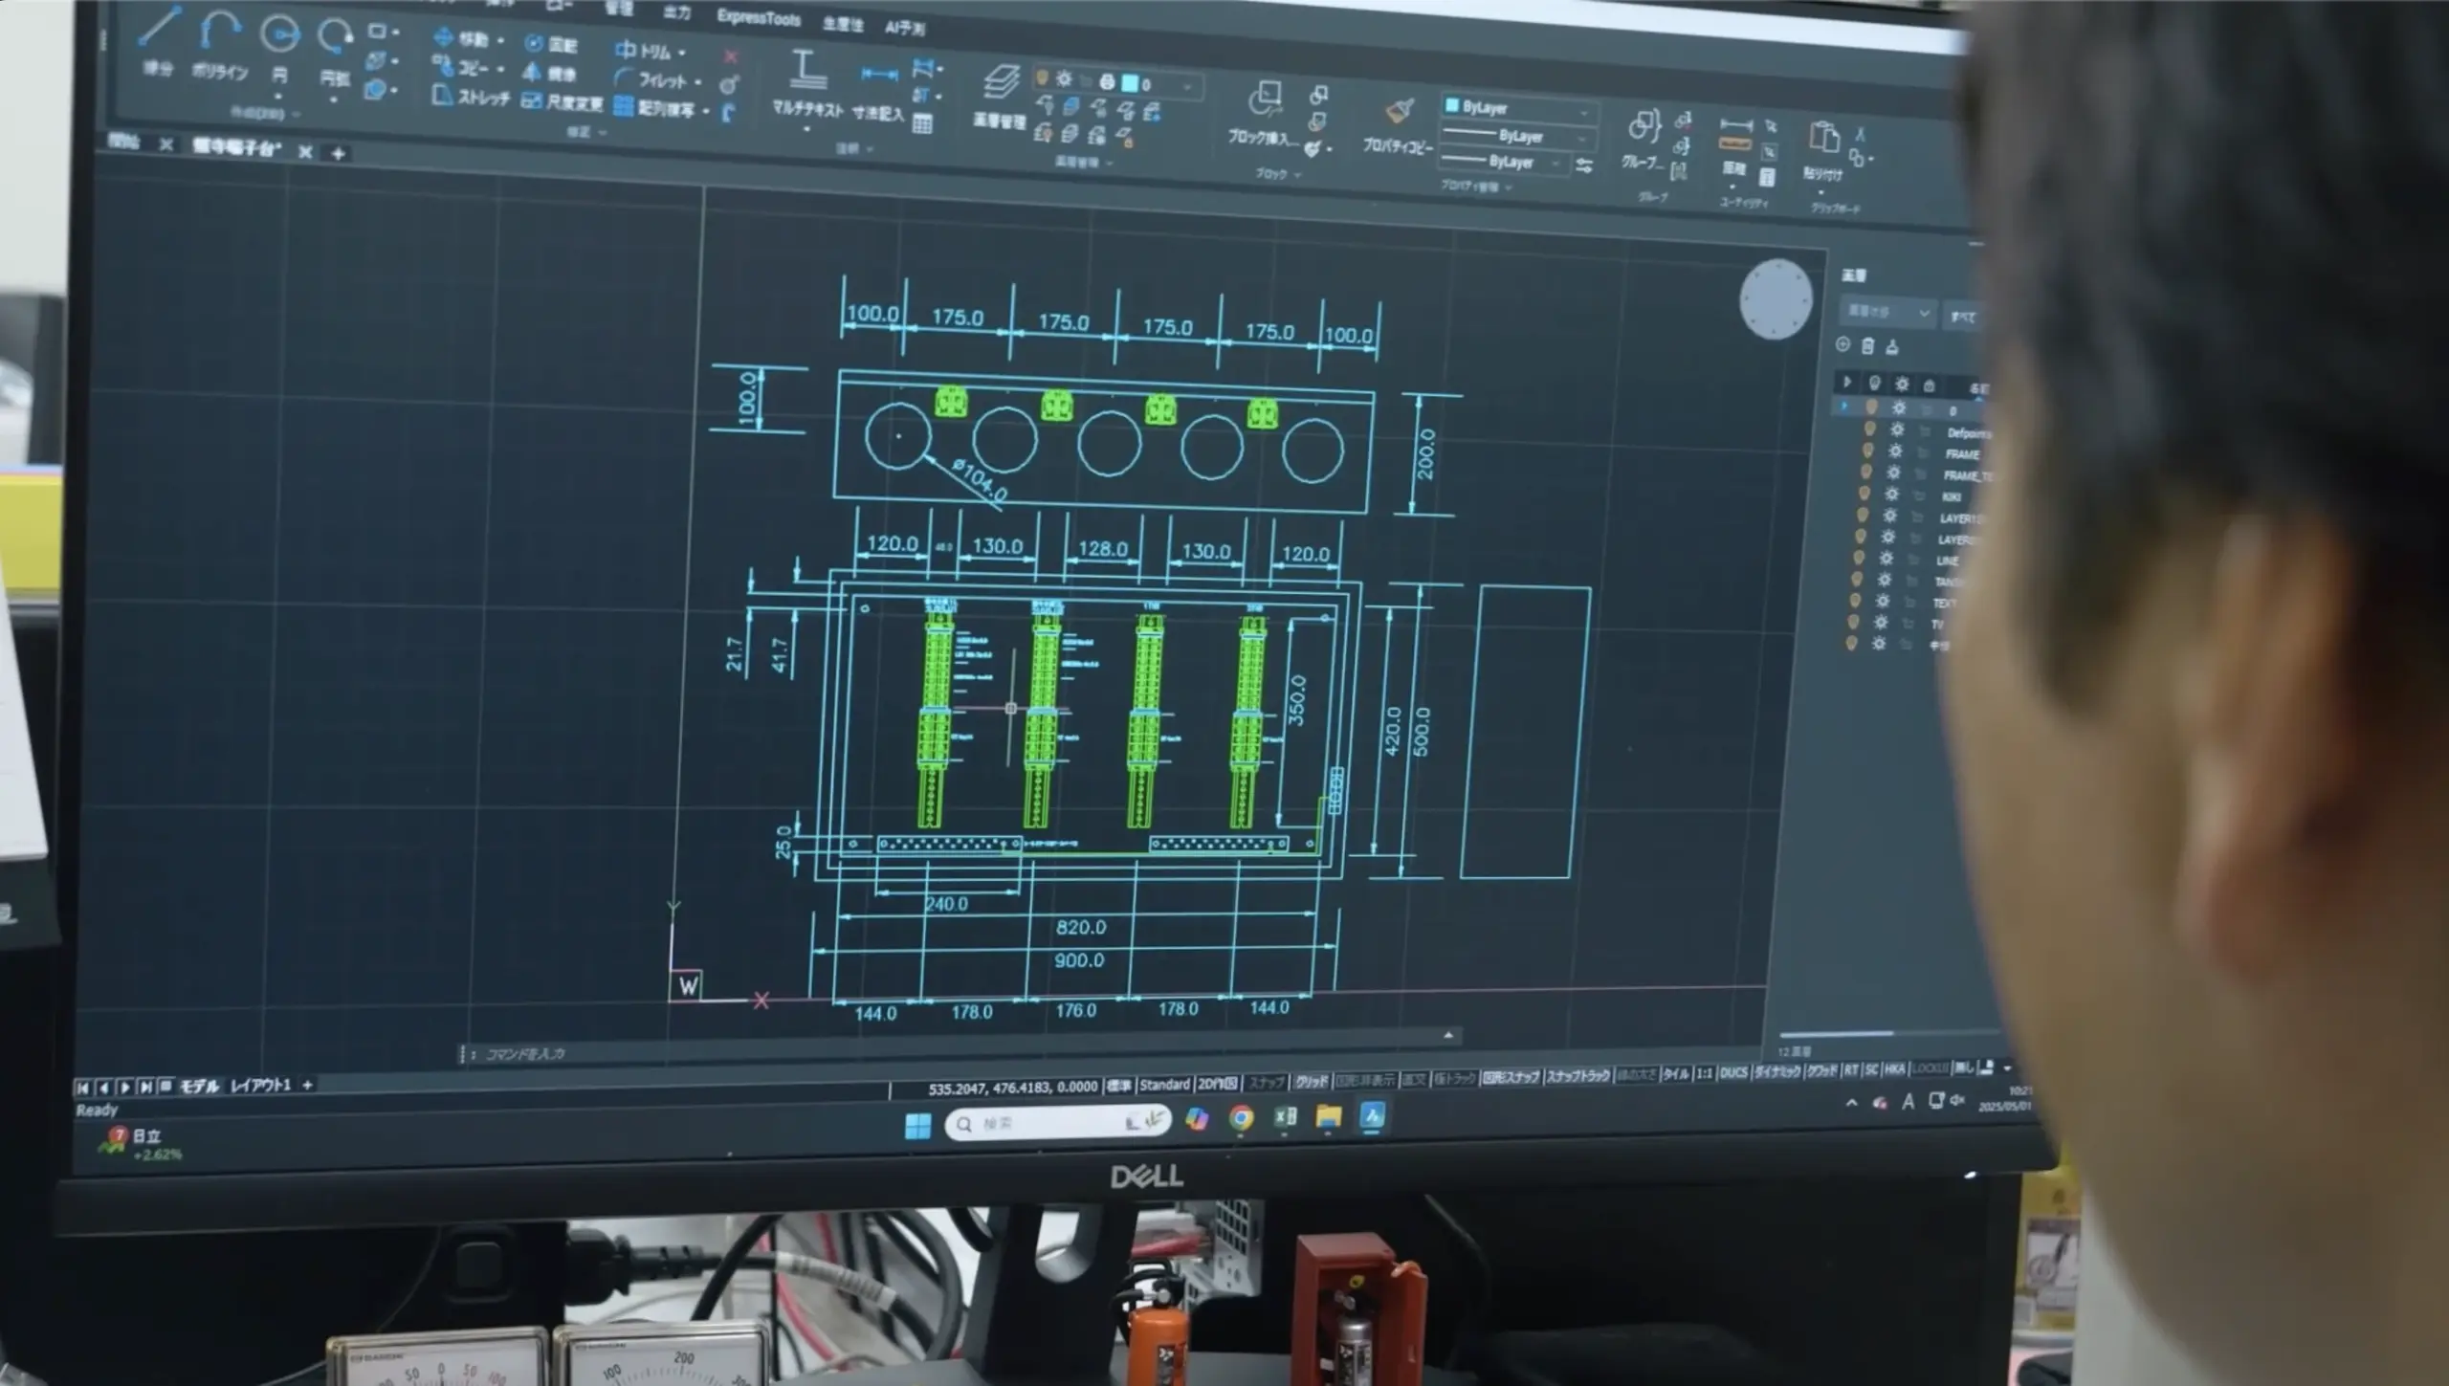Choose the コピー copy tool
This screenshot has width=2449, height=1386.
point(460,67)
